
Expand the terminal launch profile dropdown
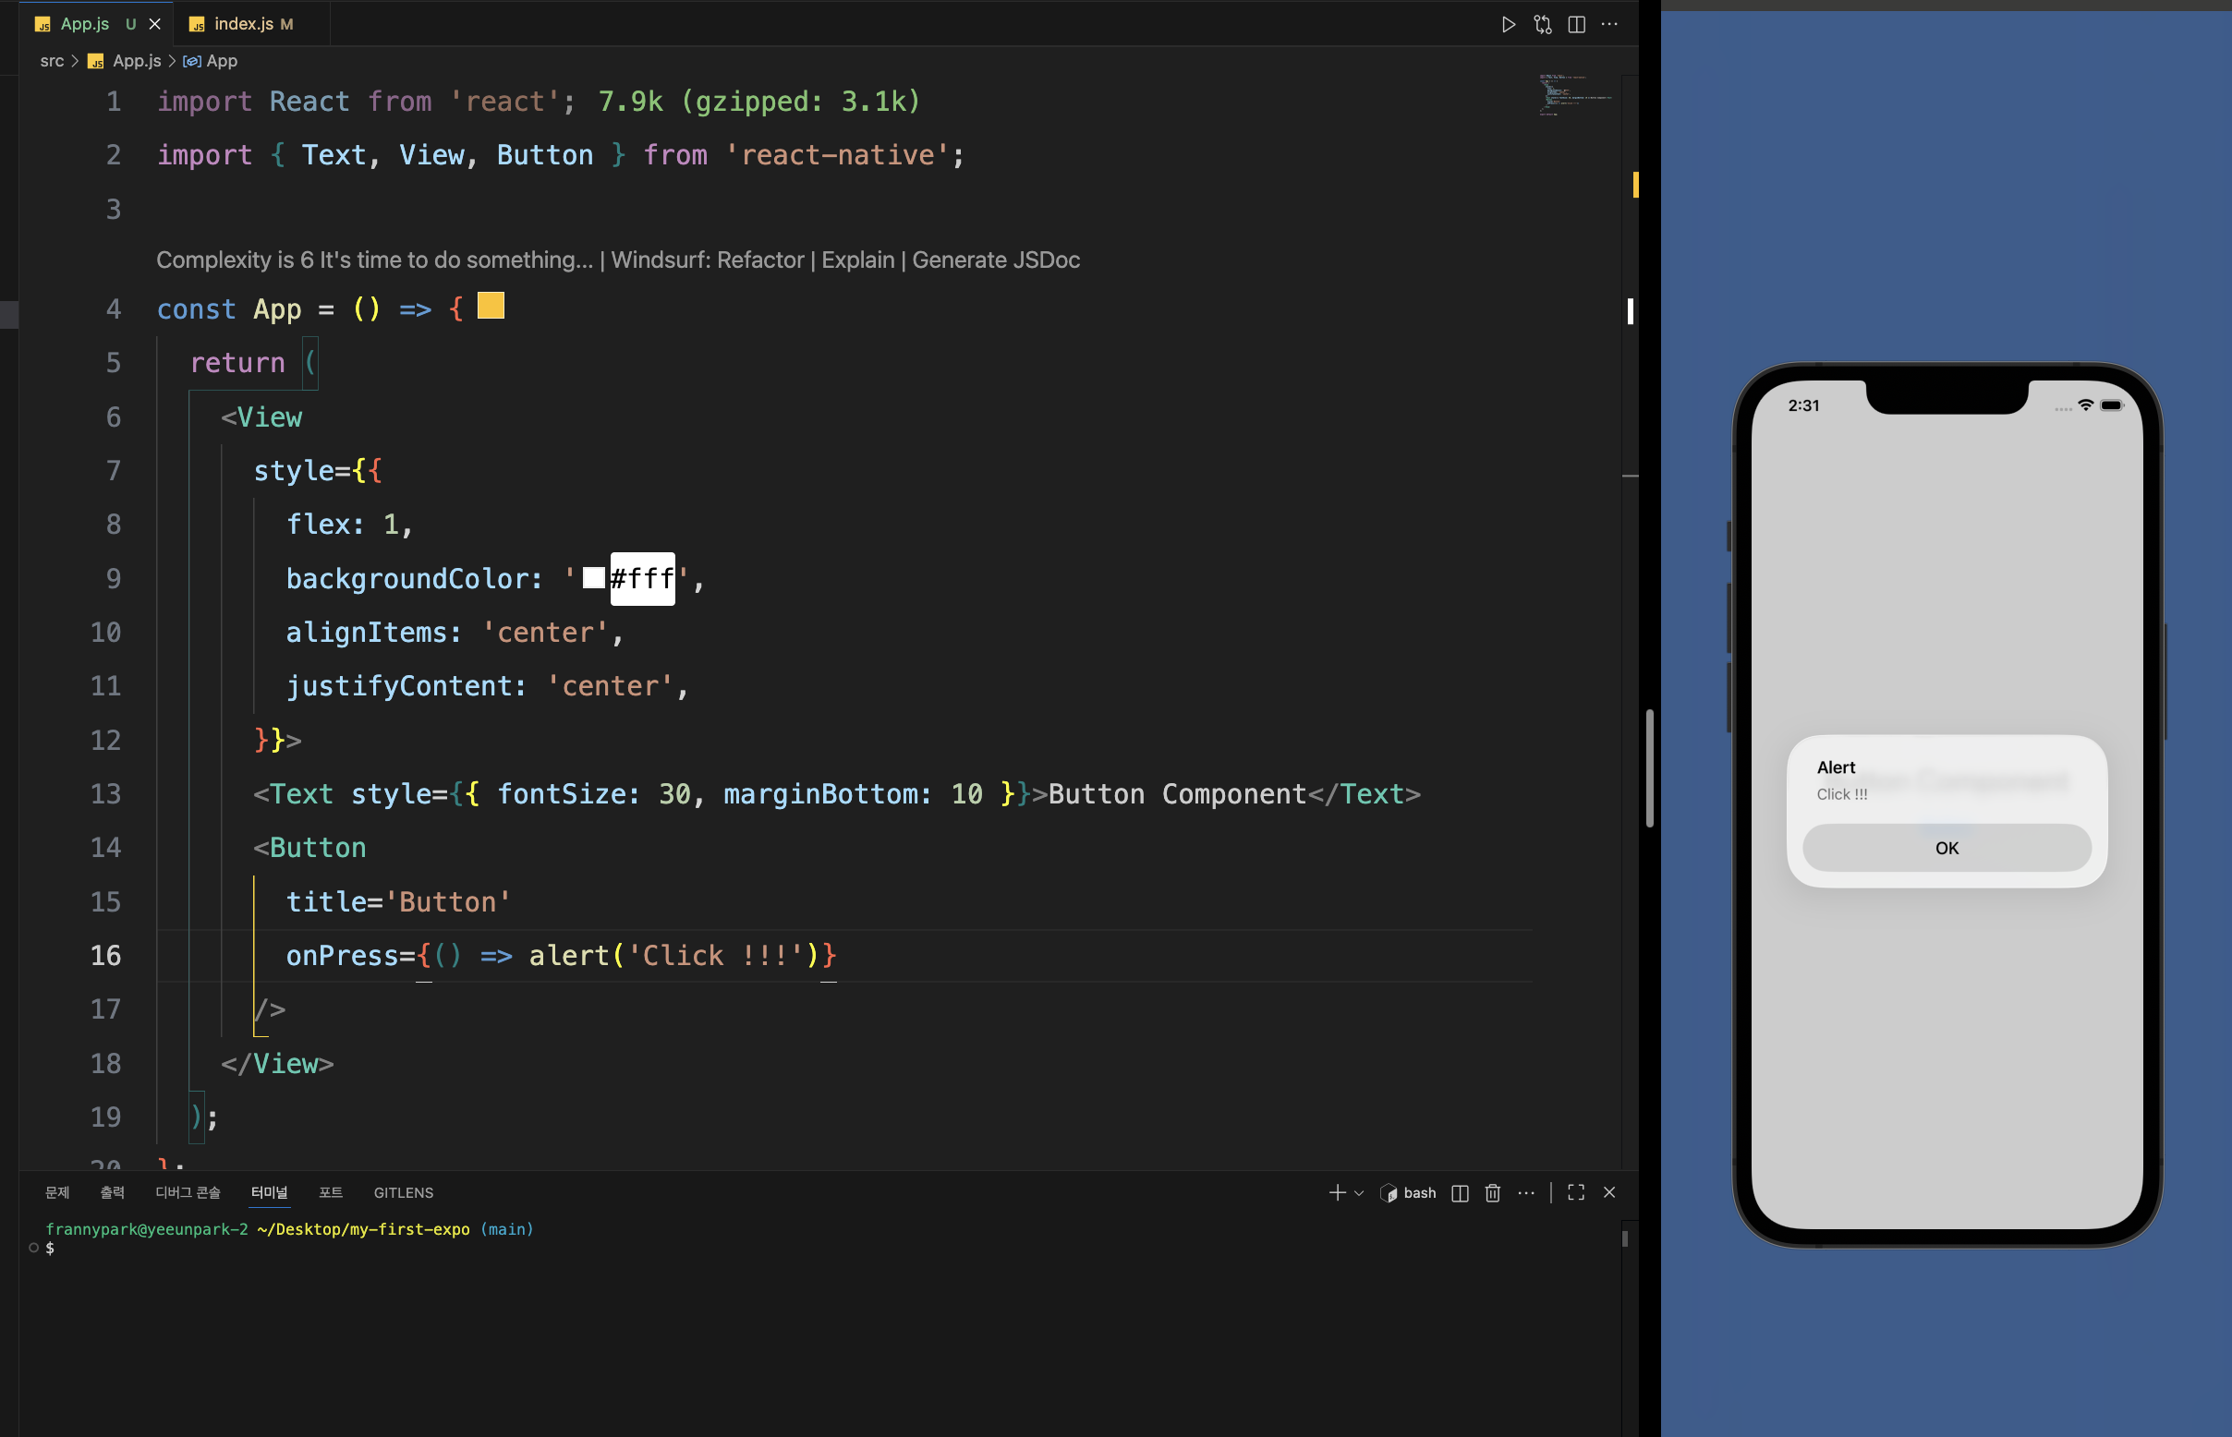coord(1359,1192)
